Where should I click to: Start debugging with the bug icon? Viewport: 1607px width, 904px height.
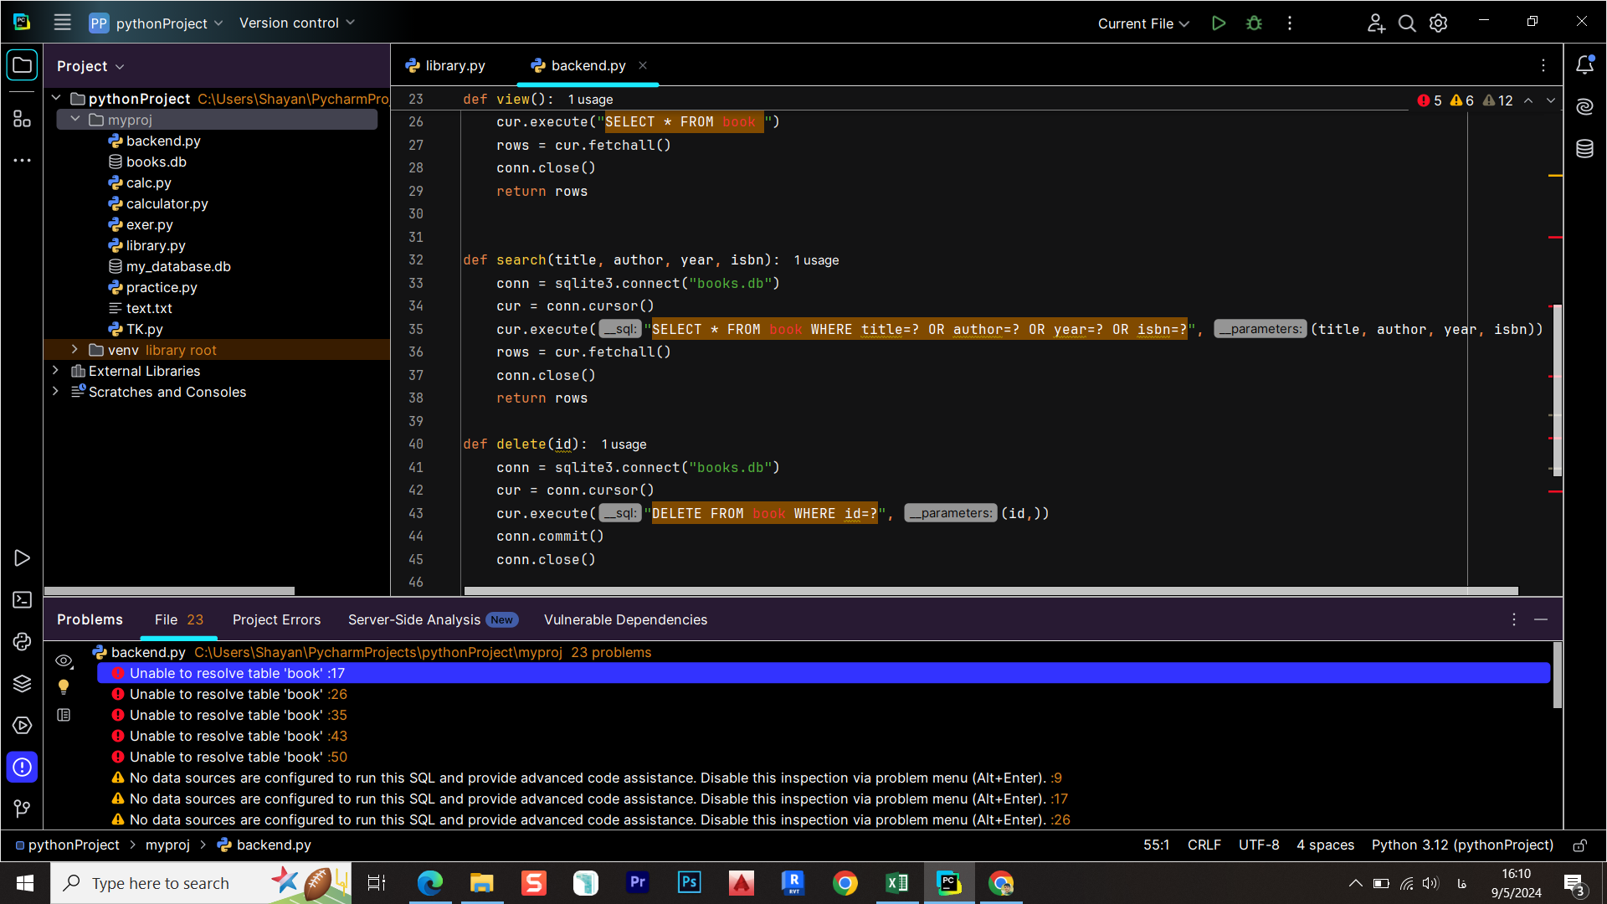pos(1254,23)
